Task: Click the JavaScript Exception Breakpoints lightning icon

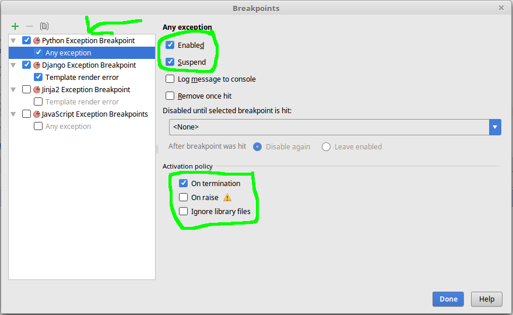Action: (37, 114)
